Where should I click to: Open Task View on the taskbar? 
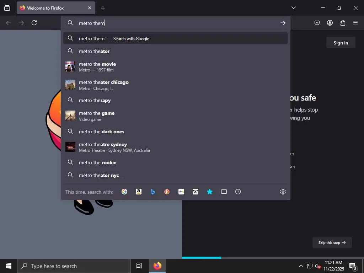click(x=139, y=266)
